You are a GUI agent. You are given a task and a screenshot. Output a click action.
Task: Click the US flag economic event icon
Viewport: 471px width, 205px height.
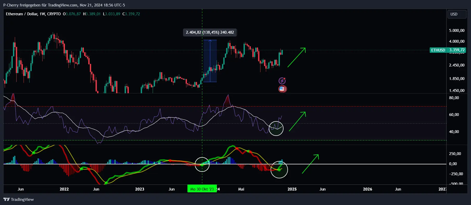[x=282, y=89]
